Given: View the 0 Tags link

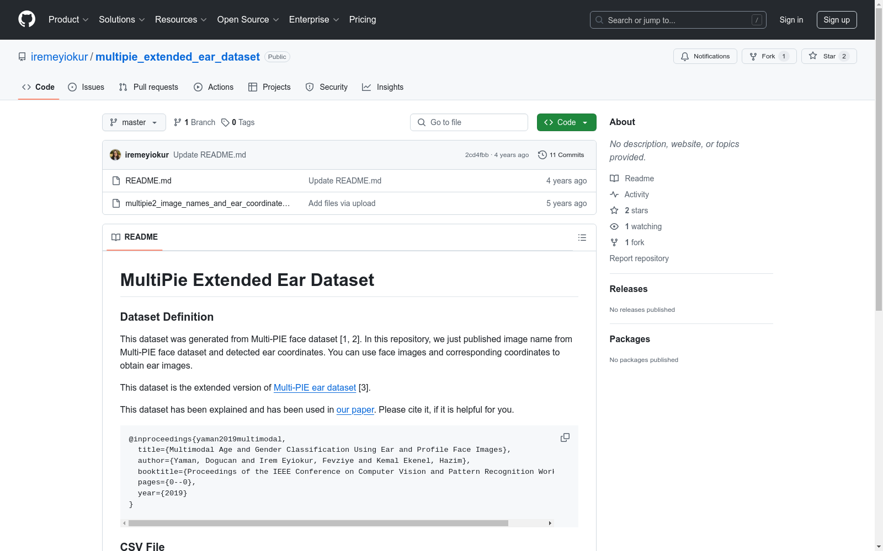Looking at the screenshot, I should [x=238, y=122].
